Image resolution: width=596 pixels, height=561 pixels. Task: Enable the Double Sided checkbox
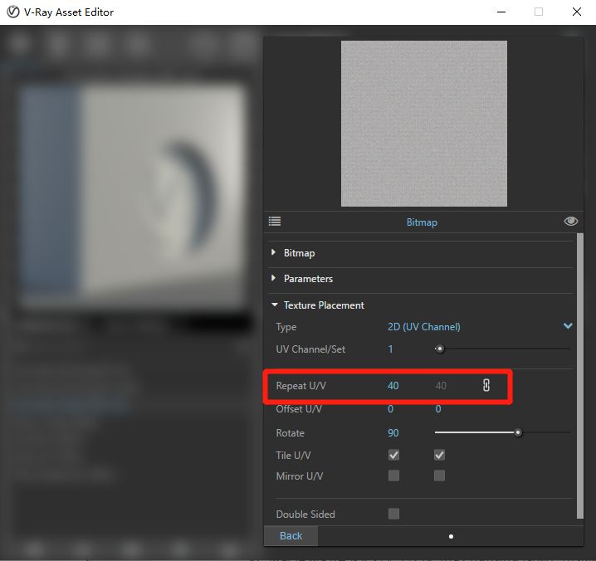[393, 514]
